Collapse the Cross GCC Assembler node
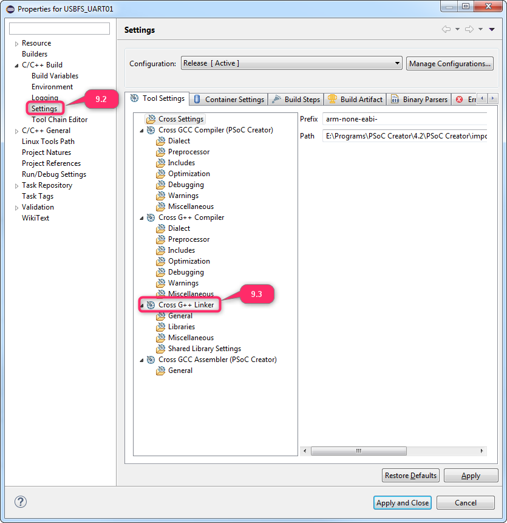 coord(141,360)
